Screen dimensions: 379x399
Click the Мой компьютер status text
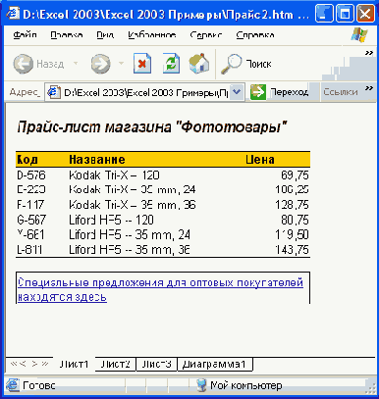[x=246, y=385]
